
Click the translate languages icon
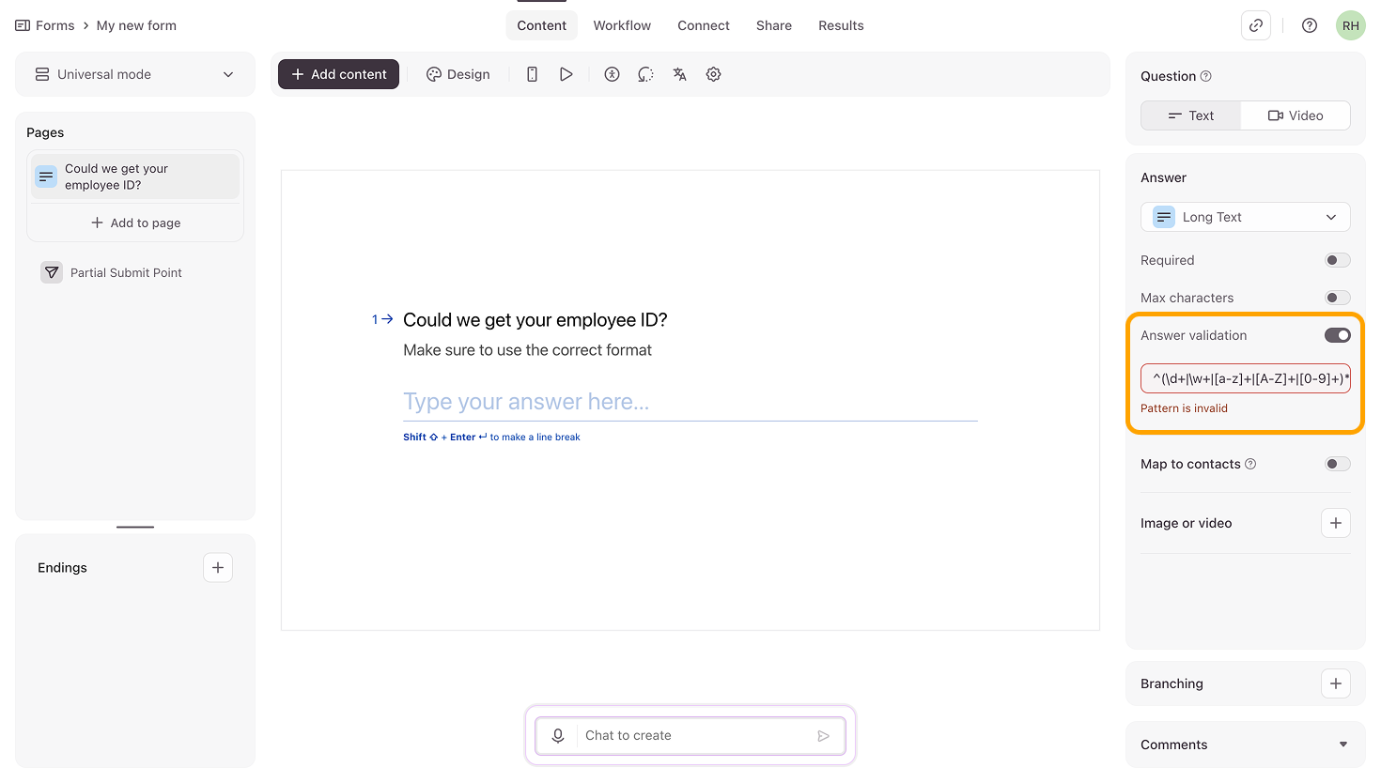679,74
